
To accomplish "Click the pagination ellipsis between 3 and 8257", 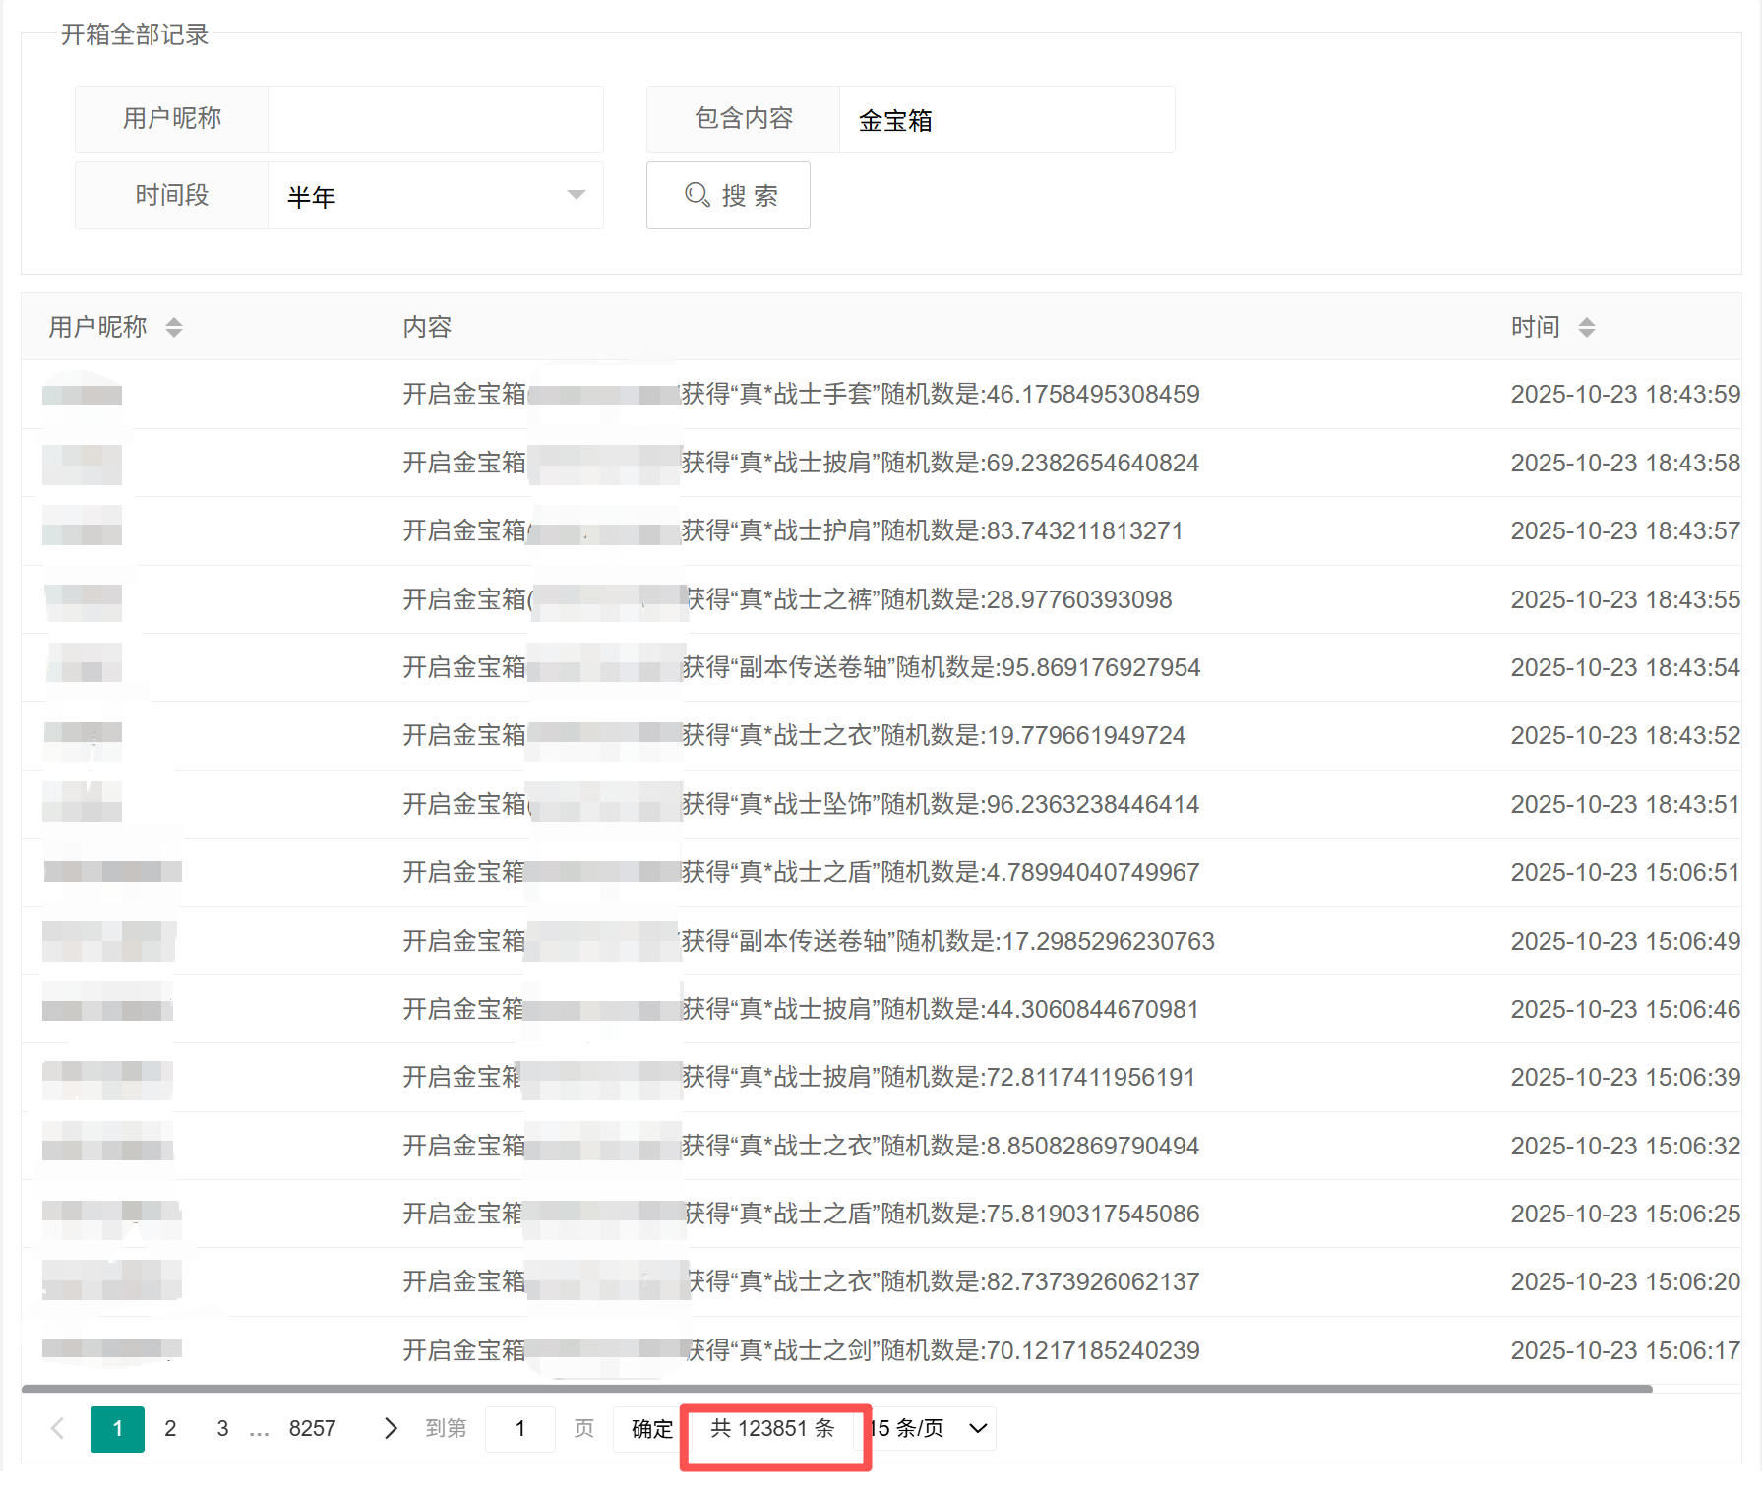I will click(259, 1430).
